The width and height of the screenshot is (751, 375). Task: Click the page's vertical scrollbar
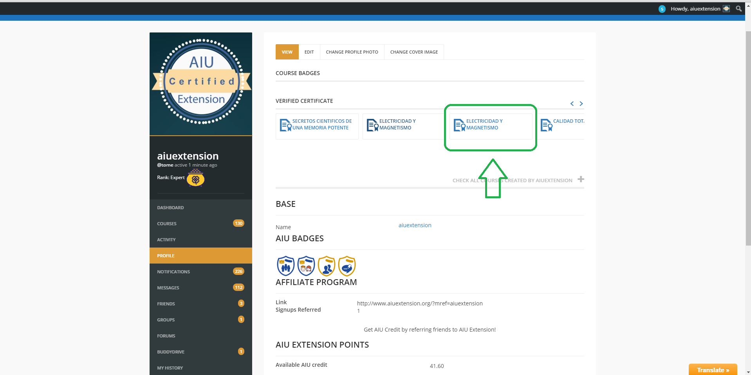coord(748,137)
